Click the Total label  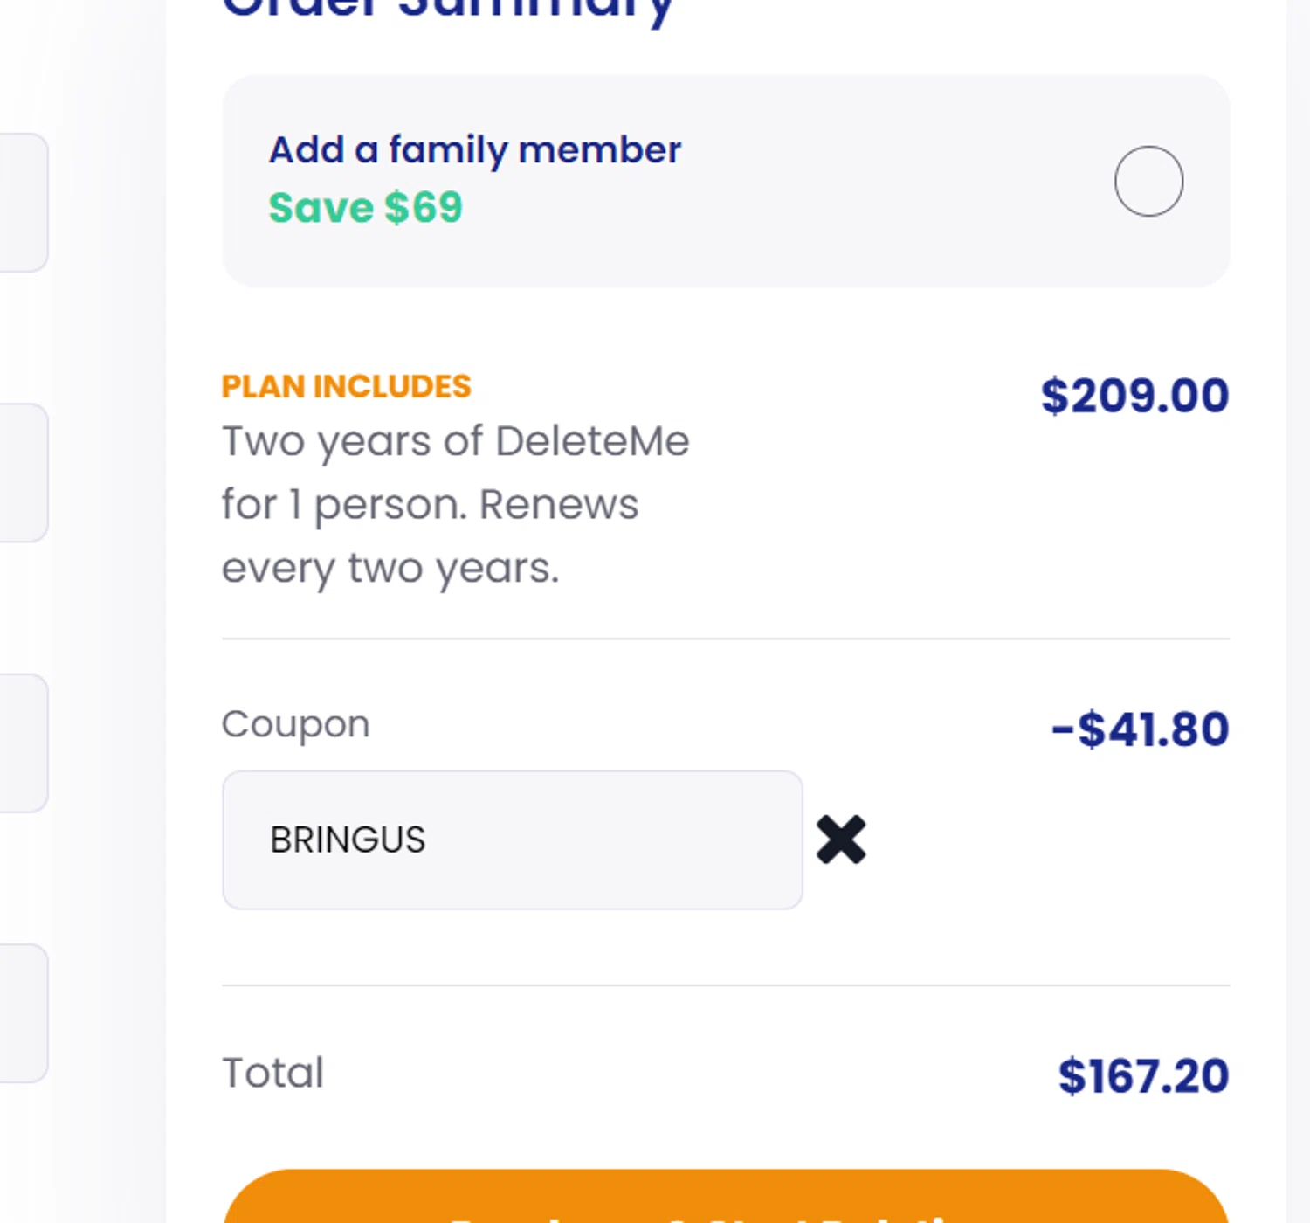click(272, 1073)
